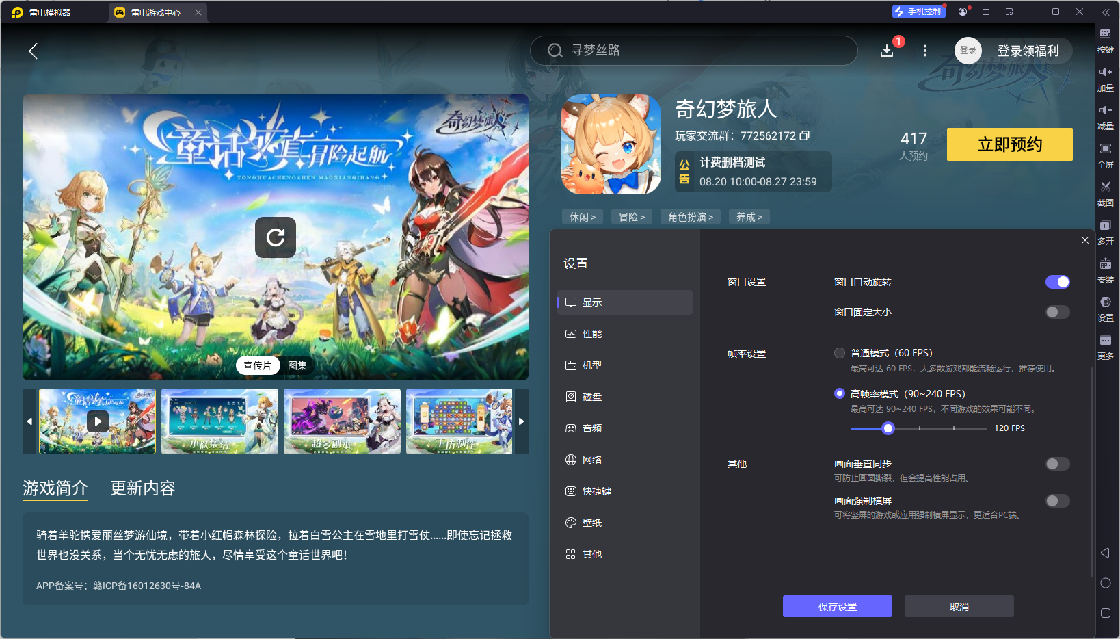
Task: Enable the 画面垂直同步 toggle
Action: click(x=1057, y=464)
